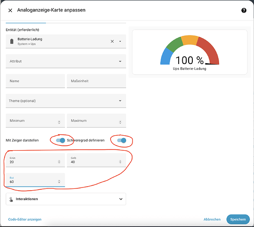Click the Grün value stepper arrows
Image resolution: width=254 pixels, height=227 pixels.
(59, 162)
